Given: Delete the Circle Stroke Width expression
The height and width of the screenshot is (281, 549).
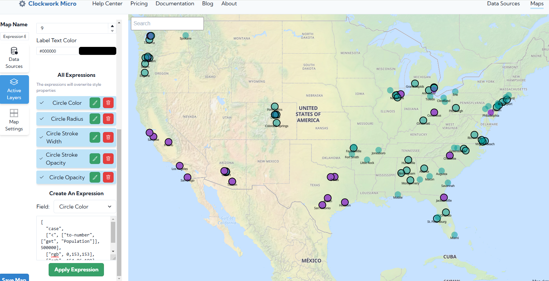Looking at the screenshot, I should [108, 137].
